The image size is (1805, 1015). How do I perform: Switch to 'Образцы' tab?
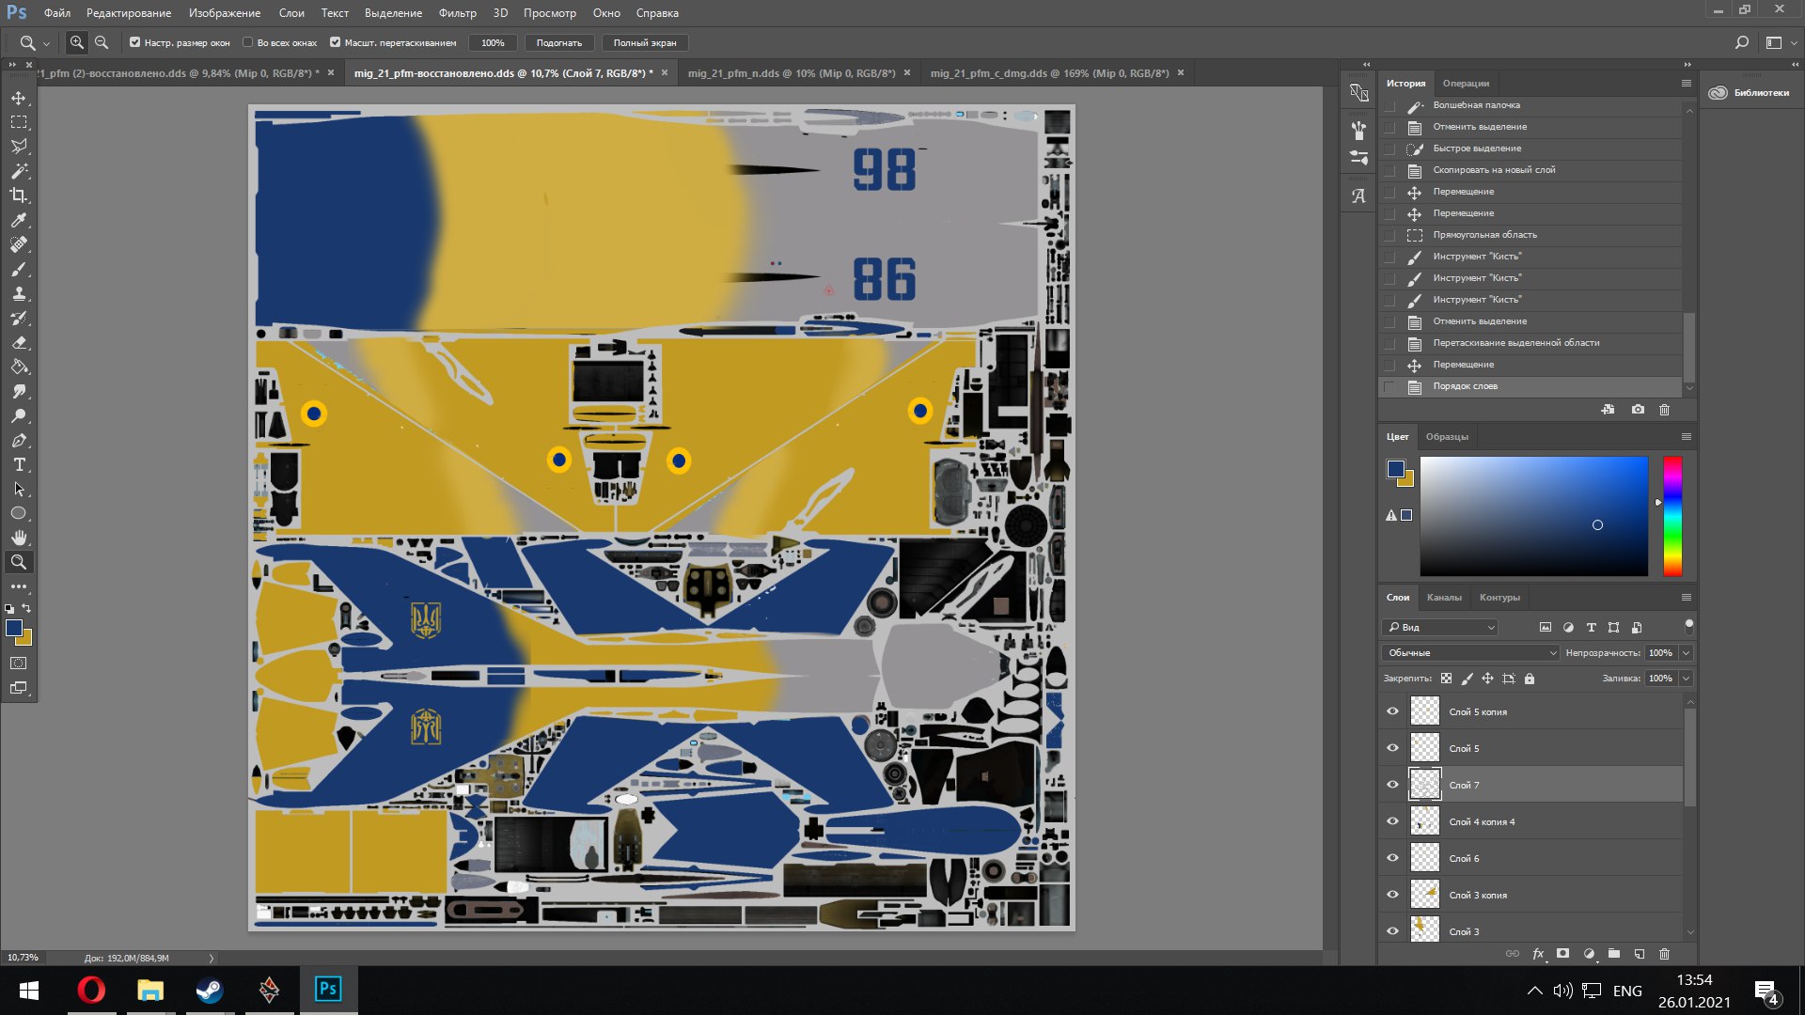(x=1447, y=437)
